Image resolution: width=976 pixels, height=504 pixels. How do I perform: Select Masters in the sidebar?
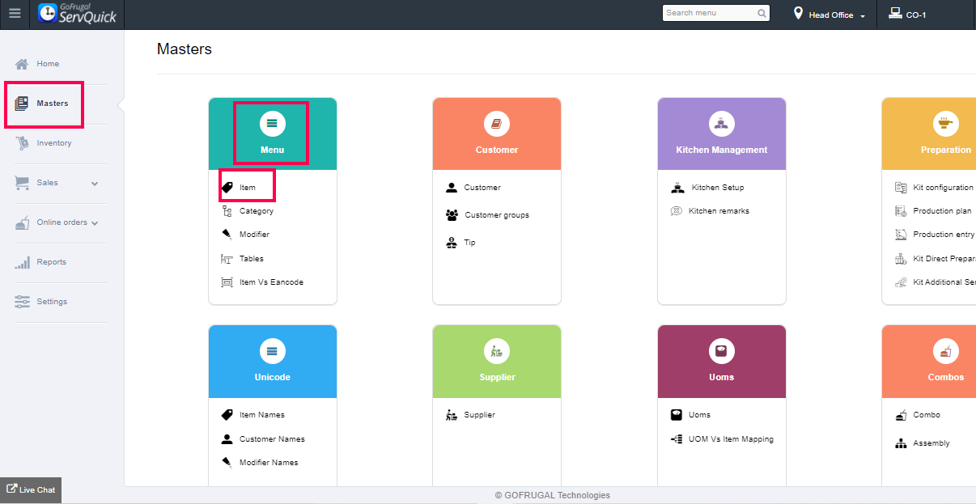pos(53,104)
